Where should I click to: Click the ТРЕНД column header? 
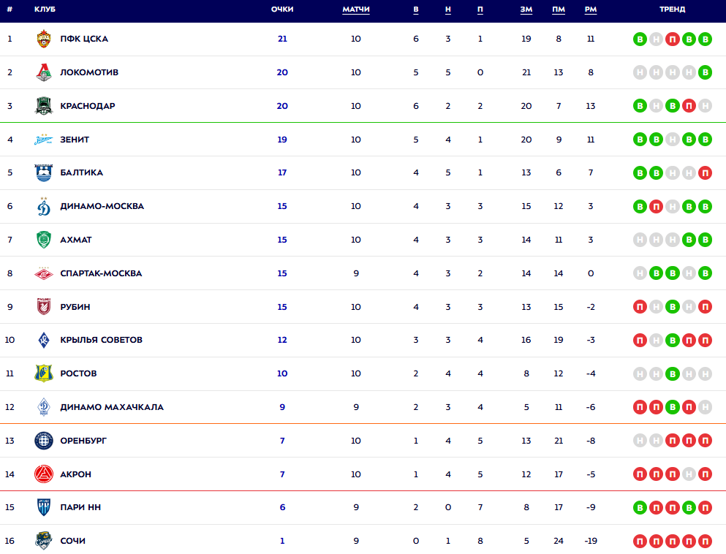pyautogui.click(x=673, y=10)
